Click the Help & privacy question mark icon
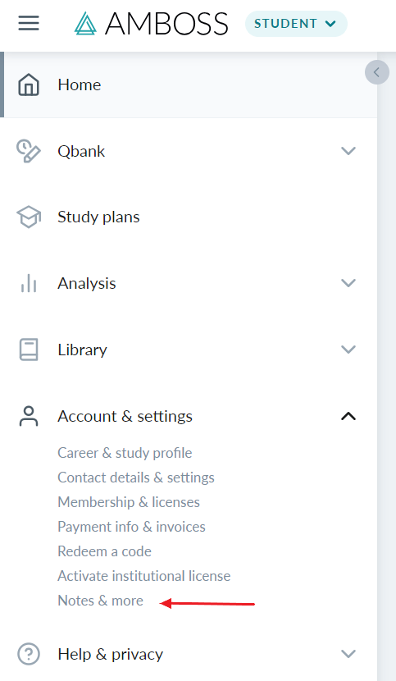The height and width of the screenshot is (681, 396). tap(29, 654)
